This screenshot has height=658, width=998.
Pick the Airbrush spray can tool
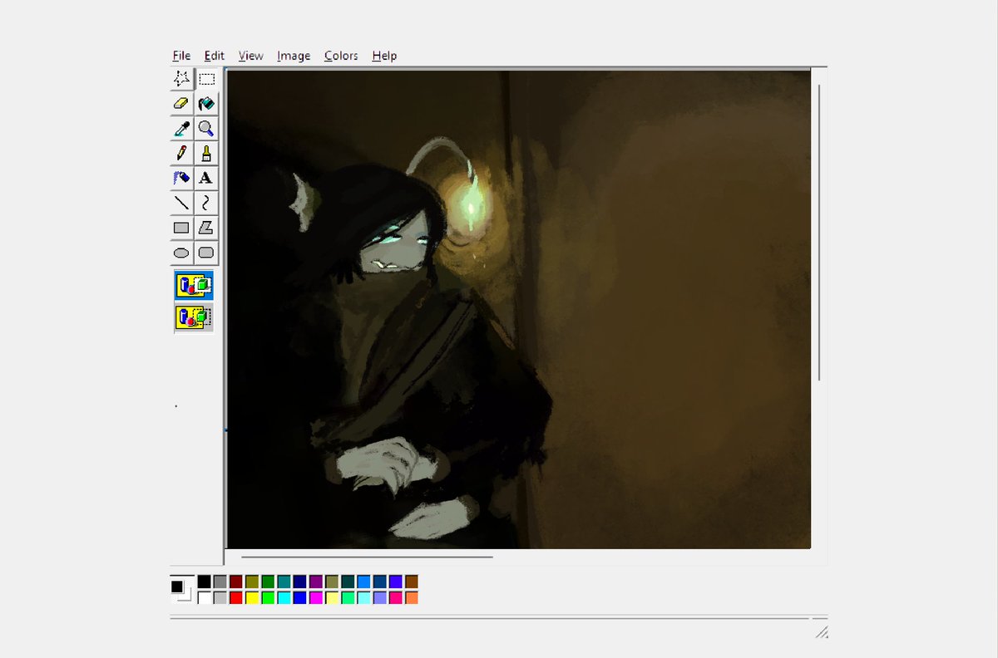click(x=181, y=178)
